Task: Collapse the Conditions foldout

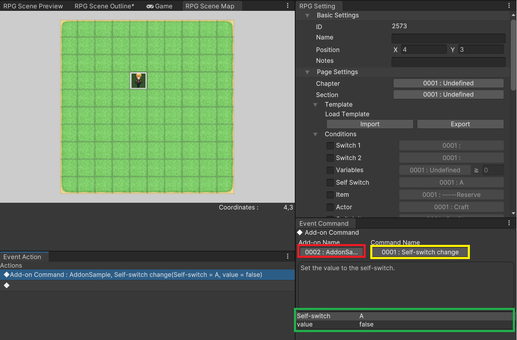Action: [x=316, y=134]
